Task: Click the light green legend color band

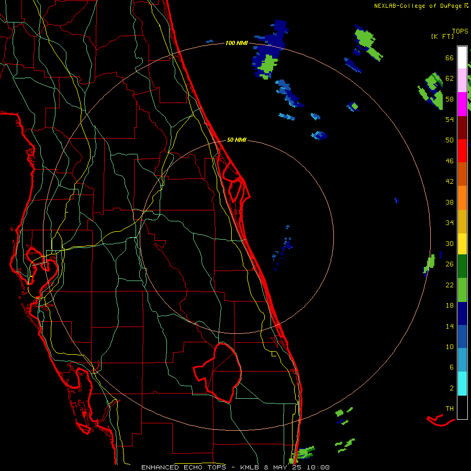Action: 462,290
